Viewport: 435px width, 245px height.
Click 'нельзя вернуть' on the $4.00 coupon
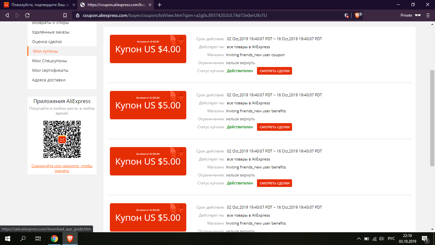coord(240,63)
